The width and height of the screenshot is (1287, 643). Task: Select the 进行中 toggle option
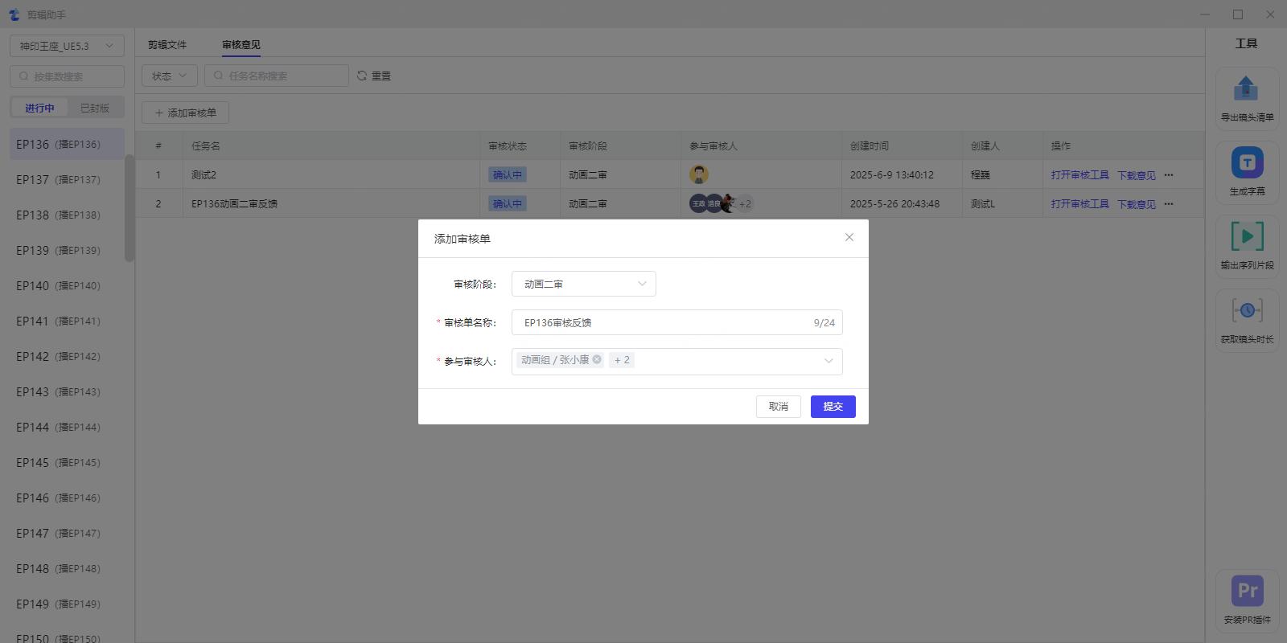pos(39,108)
